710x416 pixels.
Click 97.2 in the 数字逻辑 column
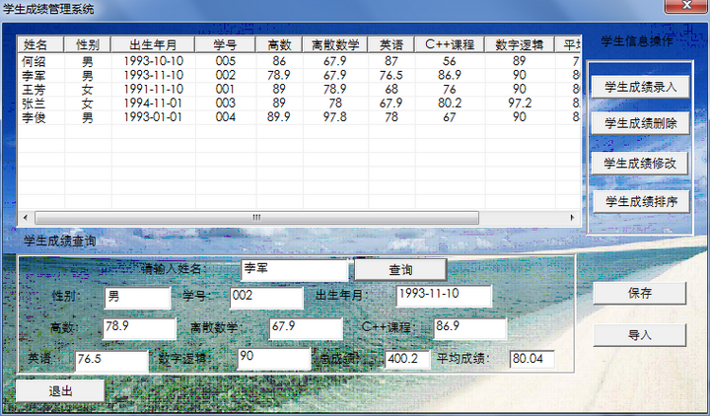(520, 104)
